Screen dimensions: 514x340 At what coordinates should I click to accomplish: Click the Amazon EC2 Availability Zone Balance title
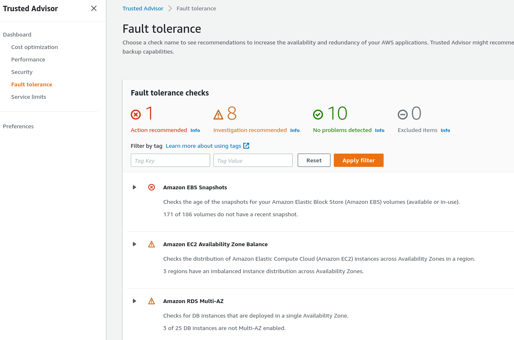[215, 244]
